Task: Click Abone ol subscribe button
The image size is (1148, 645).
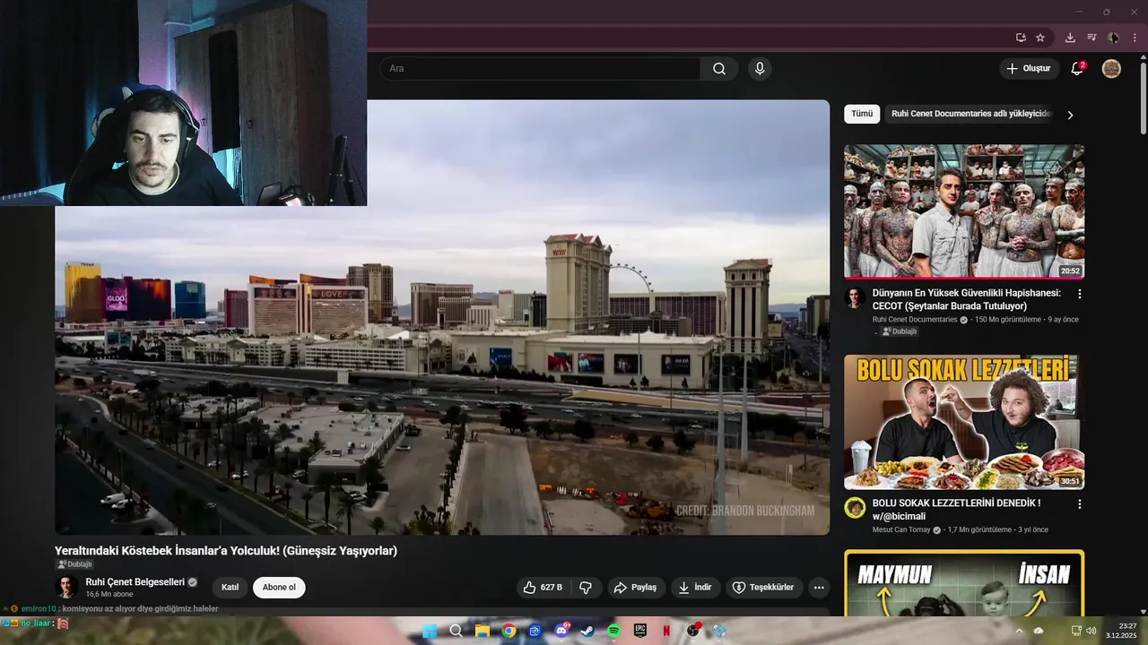Action: [279, 588]
